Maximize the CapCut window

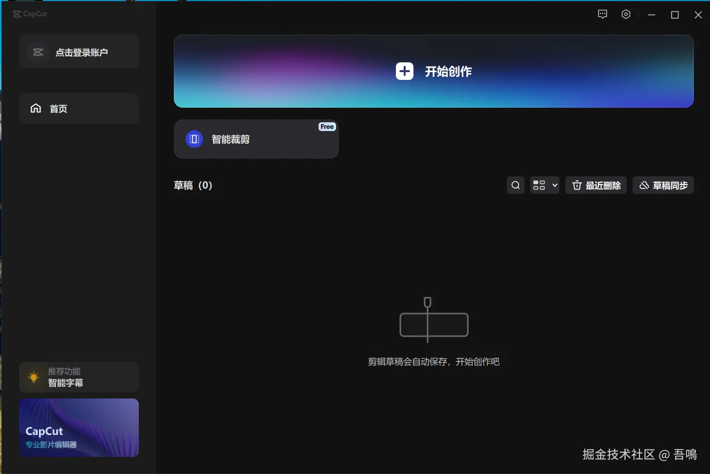click(675, 15)
